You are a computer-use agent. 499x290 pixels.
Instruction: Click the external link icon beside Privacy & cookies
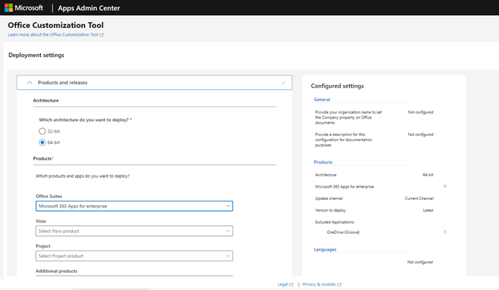pyautogui.click(x=339, y=284)
